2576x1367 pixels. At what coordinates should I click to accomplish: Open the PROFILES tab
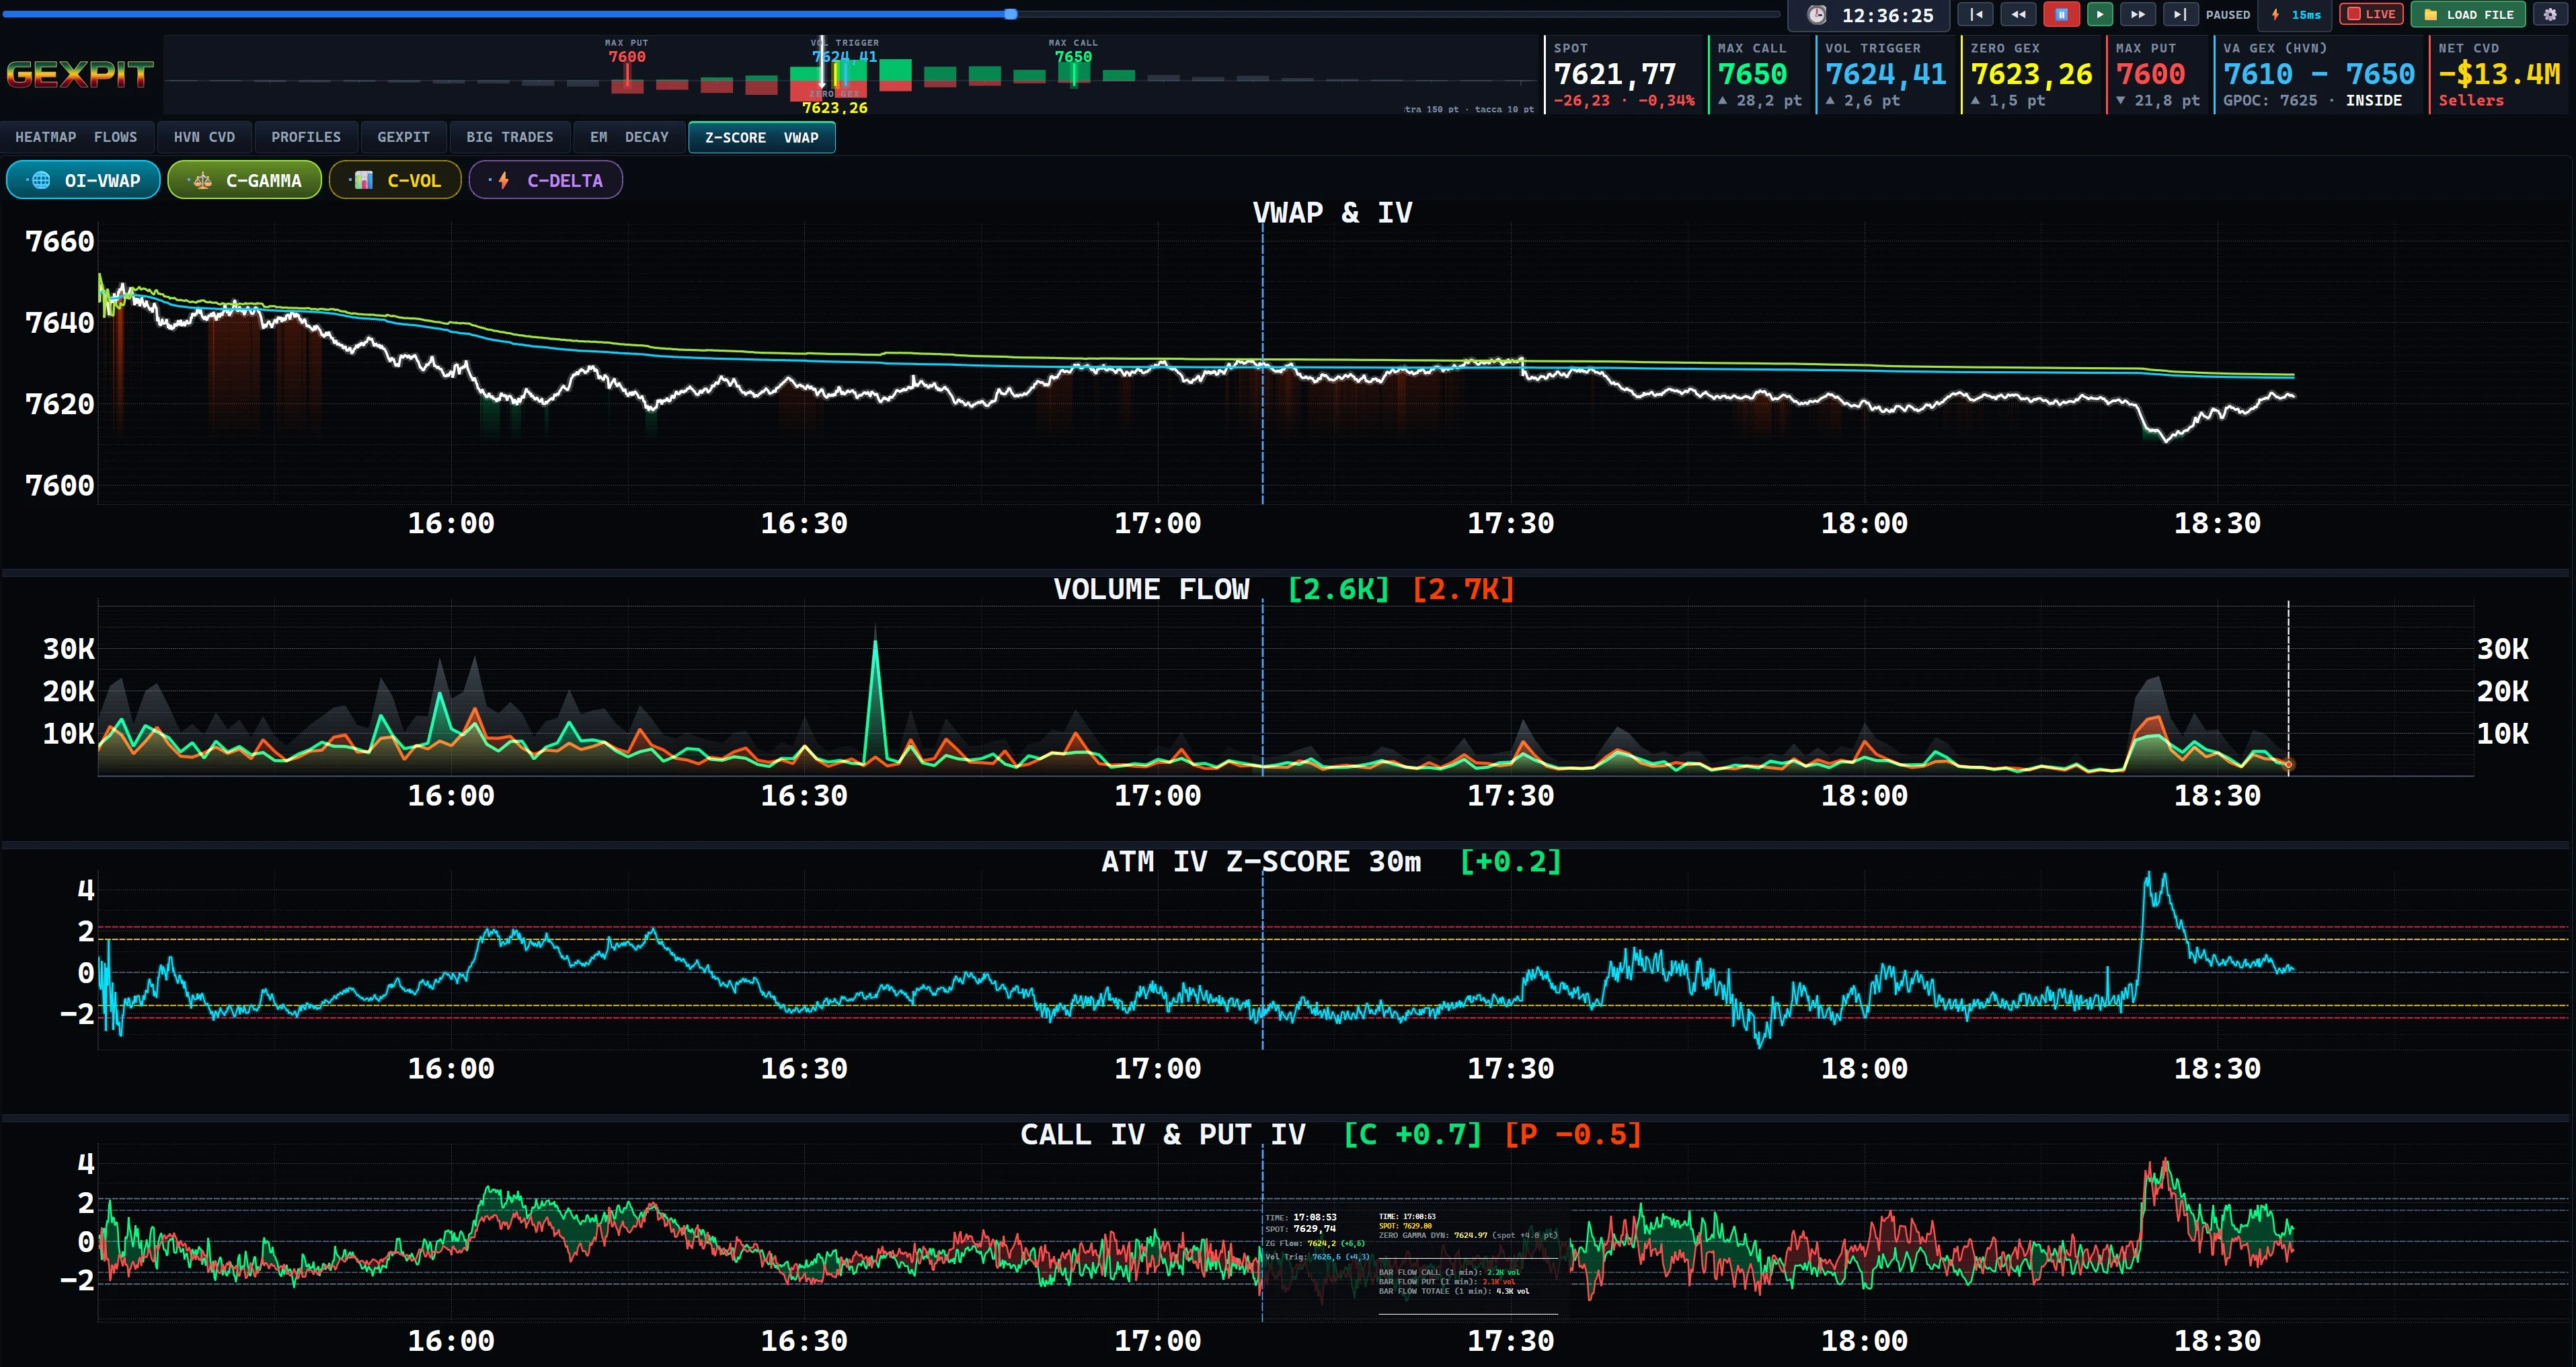pyautogui.click(x=306, y=137)
